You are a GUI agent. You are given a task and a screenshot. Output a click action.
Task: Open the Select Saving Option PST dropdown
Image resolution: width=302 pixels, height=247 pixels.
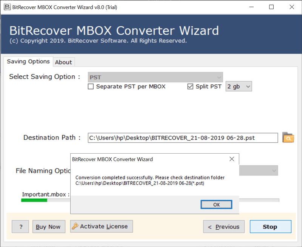coord(155,77)
